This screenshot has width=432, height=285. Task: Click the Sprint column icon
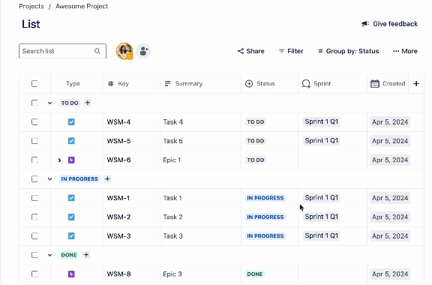click(306, 84)
